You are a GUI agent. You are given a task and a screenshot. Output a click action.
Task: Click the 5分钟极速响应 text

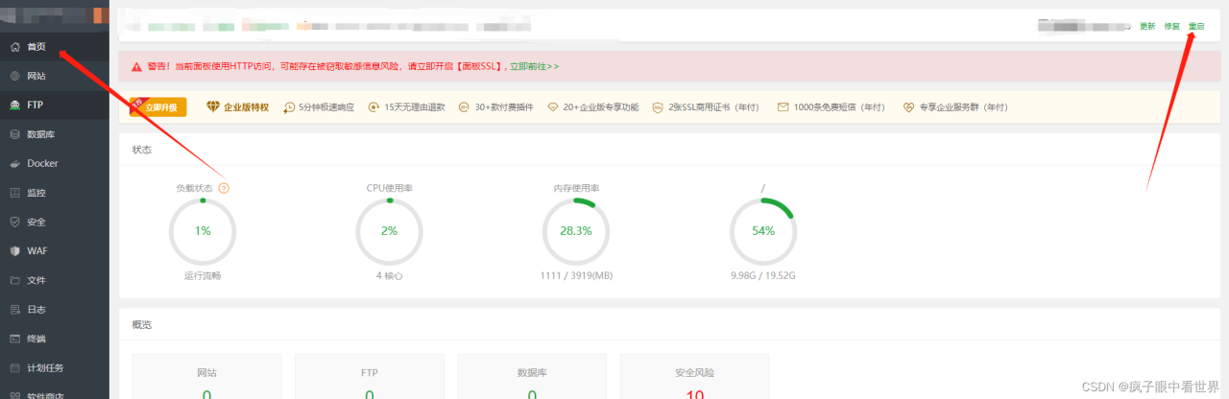pyautogui.click(x=326, y=107)
